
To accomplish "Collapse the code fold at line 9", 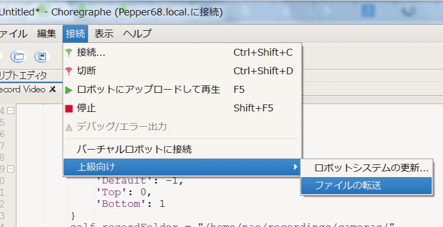I will (11, 169).
